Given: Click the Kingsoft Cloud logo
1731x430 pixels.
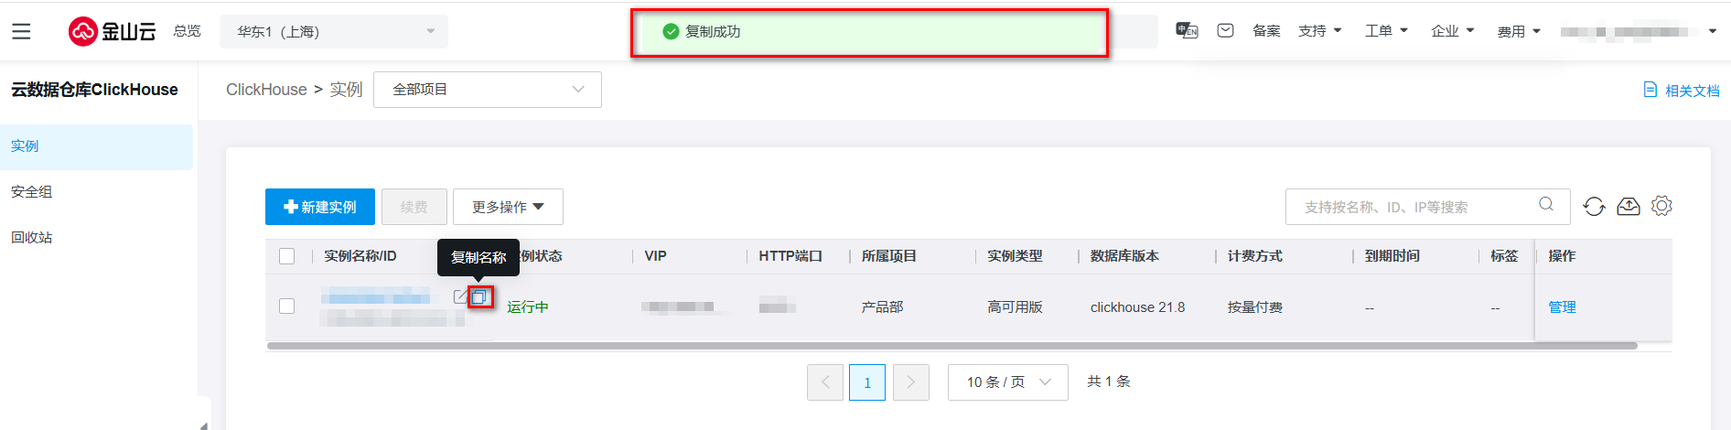Looking at the screenshot, I should [113, 31].
